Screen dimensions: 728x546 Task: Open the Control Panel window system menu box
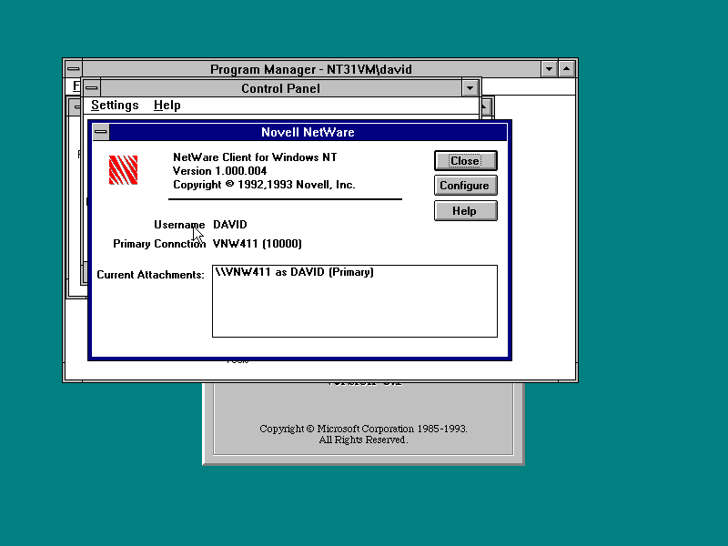pyautogui.click(x=92, y=87)
